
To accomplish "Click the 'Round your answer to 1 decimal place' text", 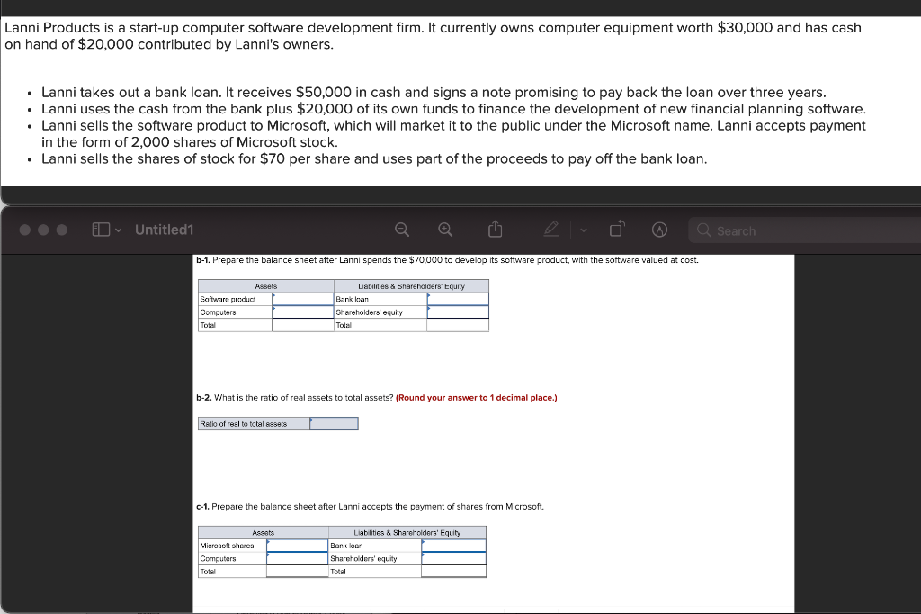I will point(477,398).
